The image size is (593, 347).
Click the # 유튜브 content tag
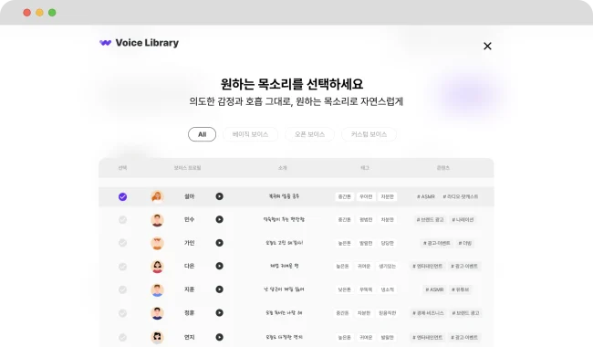[460, 289]
